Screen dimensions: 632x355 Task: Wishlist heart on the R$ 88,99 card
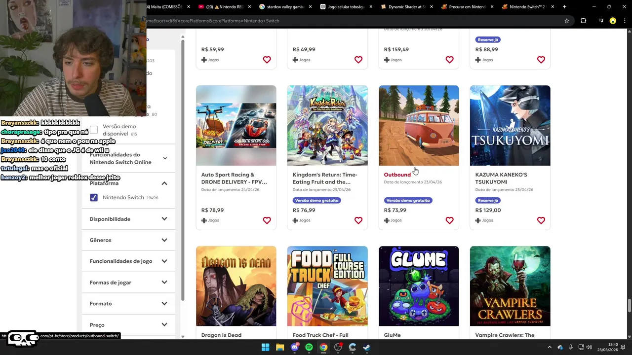(541, 60)
